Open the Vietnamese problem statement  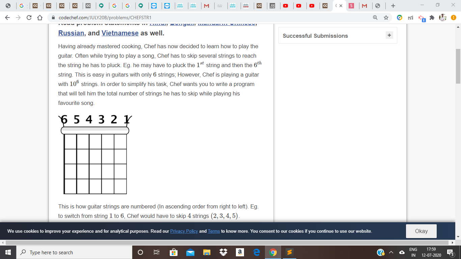click(x=120, y=33)
